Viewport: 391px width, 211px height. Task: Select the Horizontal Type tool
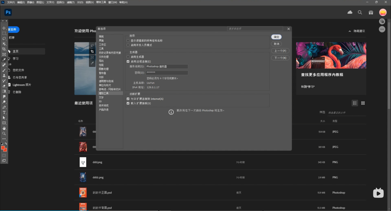click(x=4, y=112)
